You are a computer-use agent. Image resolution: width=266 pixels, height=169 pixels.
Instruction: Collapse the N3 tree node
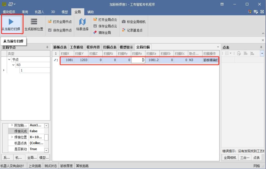click(x=14, y=65)
